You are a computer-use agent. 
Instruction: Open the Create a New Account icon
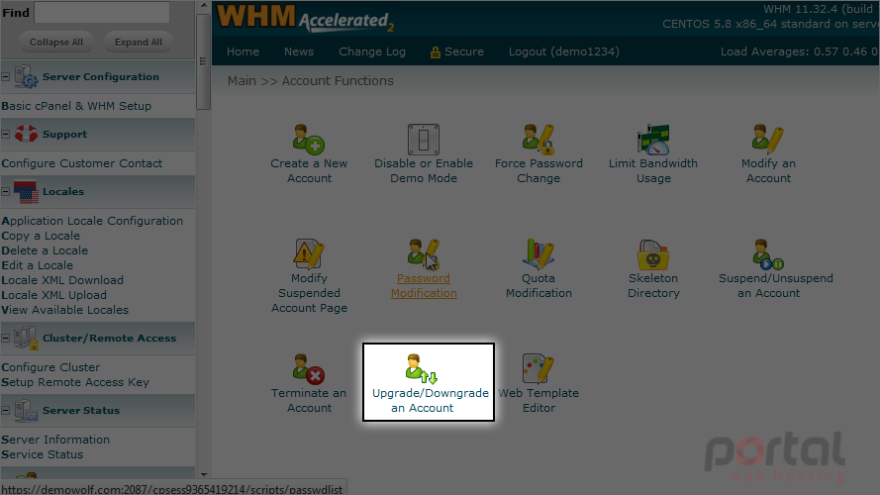309,139
